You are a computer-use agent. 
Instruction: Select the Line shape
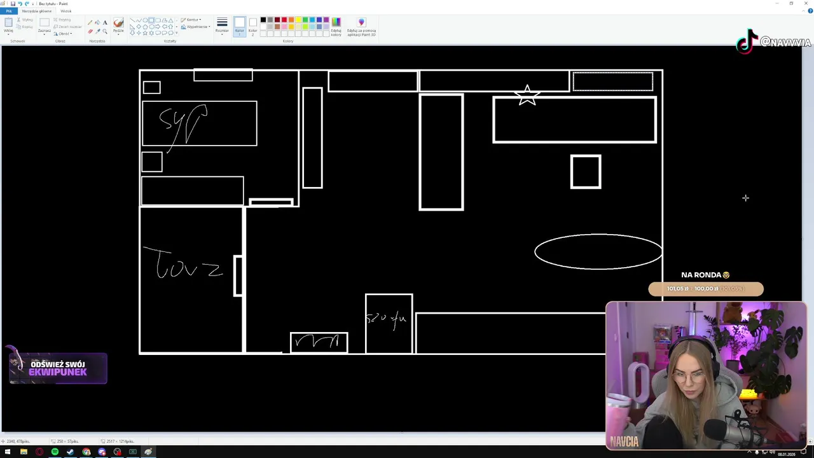(x=132, y=20)
